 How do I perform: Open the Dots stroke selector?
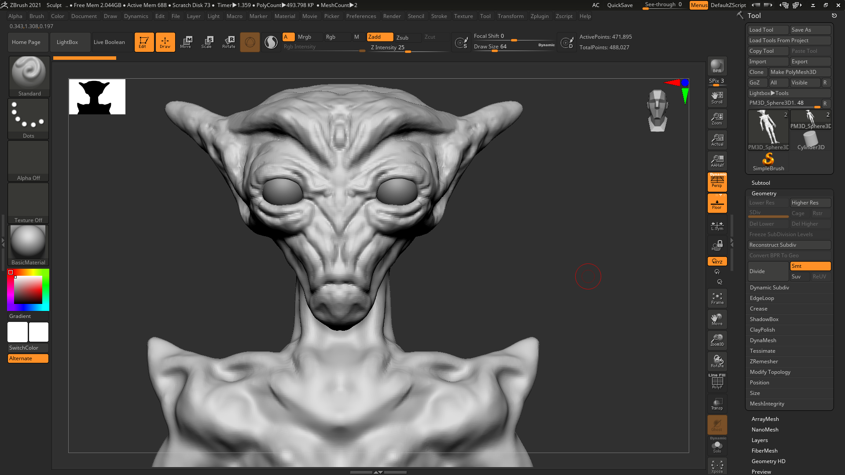click(28, 118)
